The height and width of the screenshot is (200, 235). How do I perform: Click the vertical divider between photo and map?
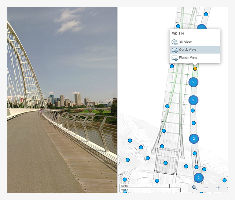click(117, 100)
